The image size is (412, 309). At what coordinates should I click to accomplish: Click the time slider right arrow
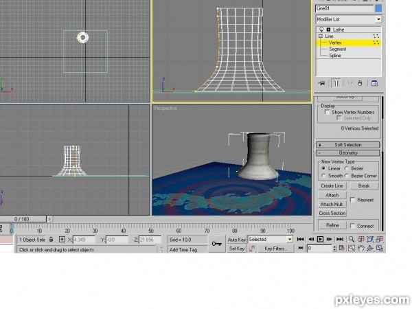(49, 219)
